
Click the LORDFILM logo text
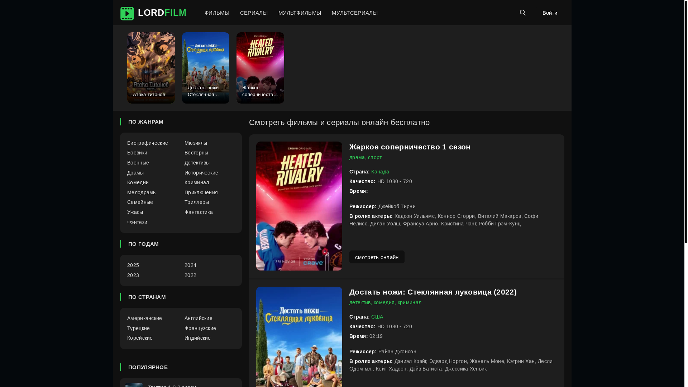162,13
